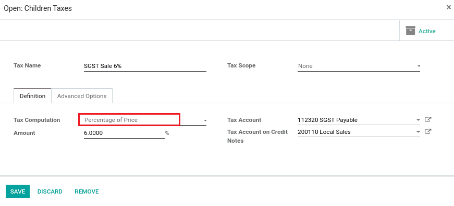
Task: Click the Amount label
Action: coord(24,133)
